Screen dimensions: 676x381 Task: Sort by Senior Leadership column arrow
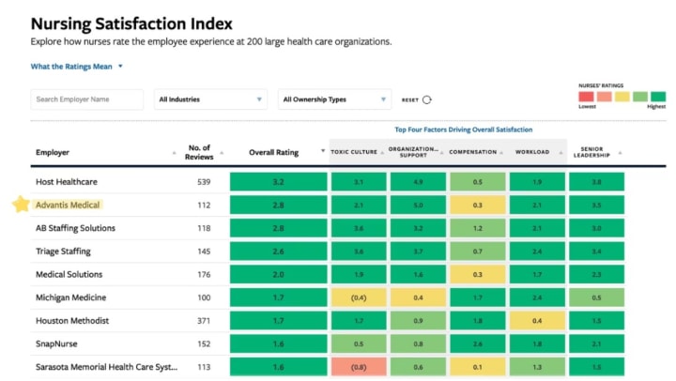pyautogui.click(x=620, y=153)
